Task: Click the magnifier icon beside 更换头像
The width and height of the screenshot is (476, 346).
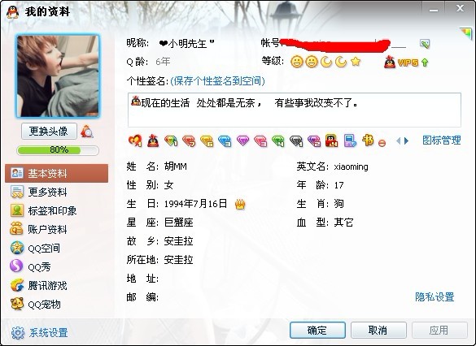Action: pos(87,132)
